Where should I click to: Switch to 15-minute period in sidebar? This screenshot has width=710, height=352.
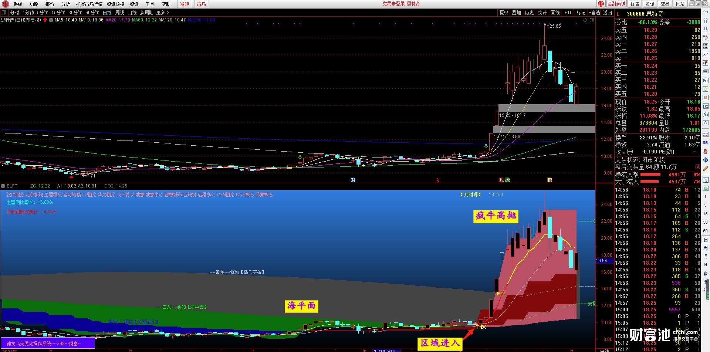click(706, 214)
